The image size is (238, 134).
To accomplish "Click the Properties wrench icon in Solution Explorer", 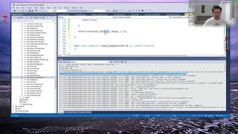I will 43,18.
